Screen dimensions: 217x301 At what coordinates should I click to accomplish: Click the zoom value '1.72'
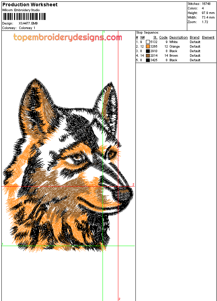coord(205,22)
